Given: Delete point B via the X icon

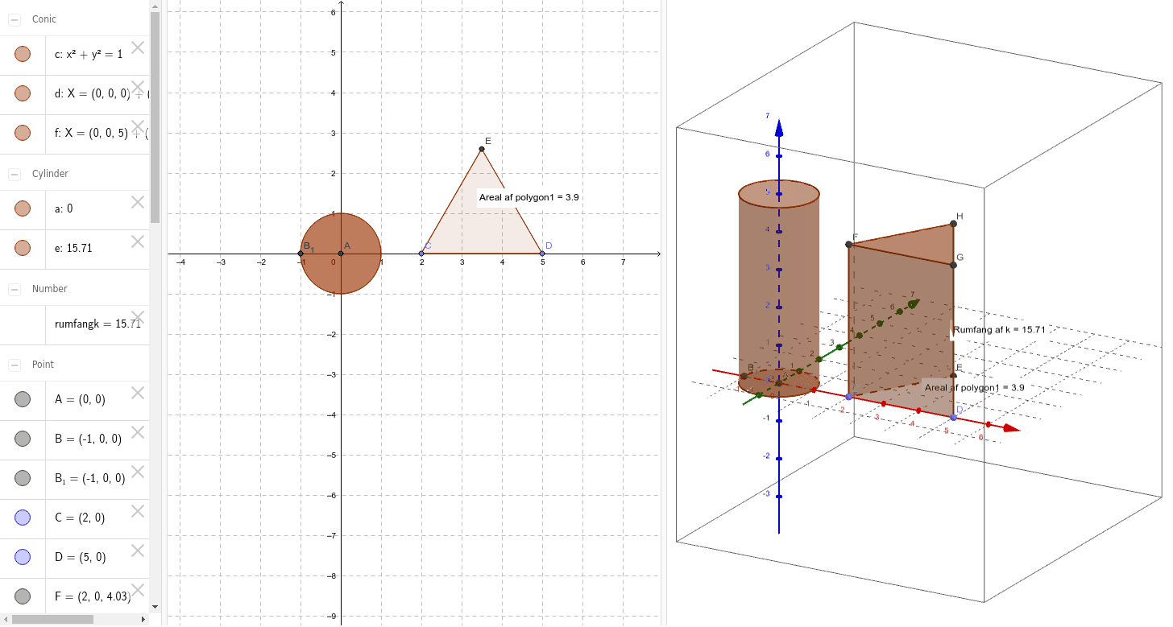Looking at the screenshot, I should coord(137,432).
